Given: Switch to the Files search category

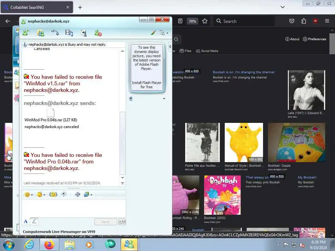Looking at the screenshot, I should 185,51.
